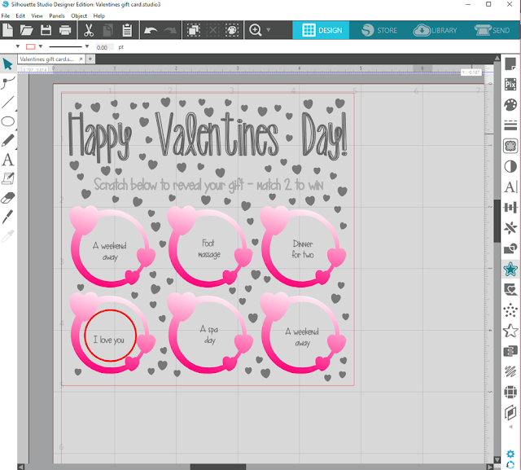Open the Rhinestones dotted panel
This screenshot has width=521, height=470.
coord(510,310)
